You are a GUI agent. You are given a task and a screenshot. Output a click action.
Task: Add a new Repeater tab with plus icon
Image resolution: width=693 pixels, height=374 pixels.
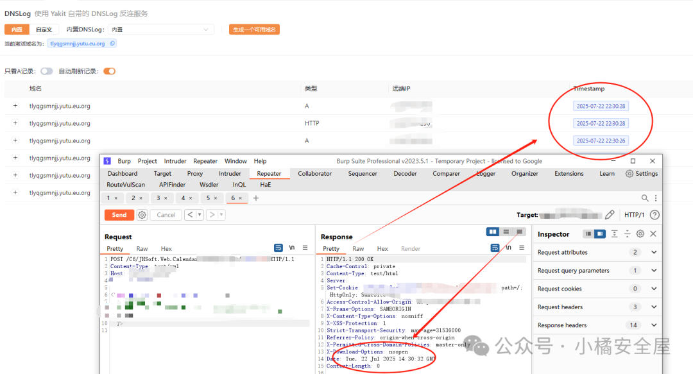[x=256, y=198]
